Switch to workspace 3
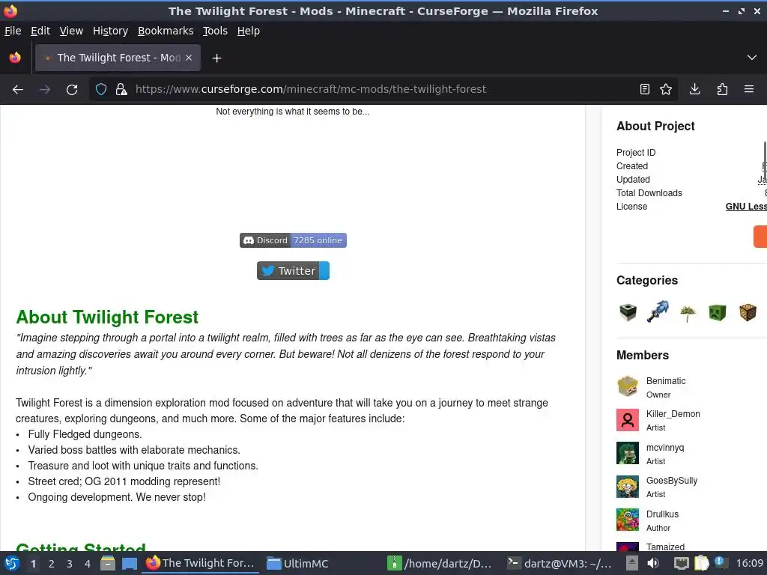 [x=70, y=564]
